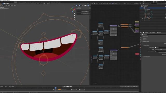
Task: Click the snap magnet icon in viewport header
Action: [44, 4]
